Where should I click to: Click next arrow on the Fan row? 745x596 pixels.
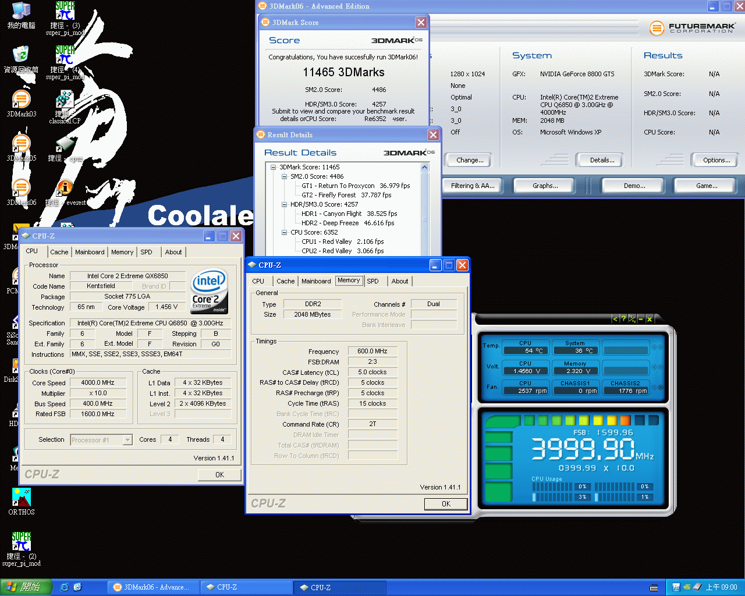(x=661, y=388)
